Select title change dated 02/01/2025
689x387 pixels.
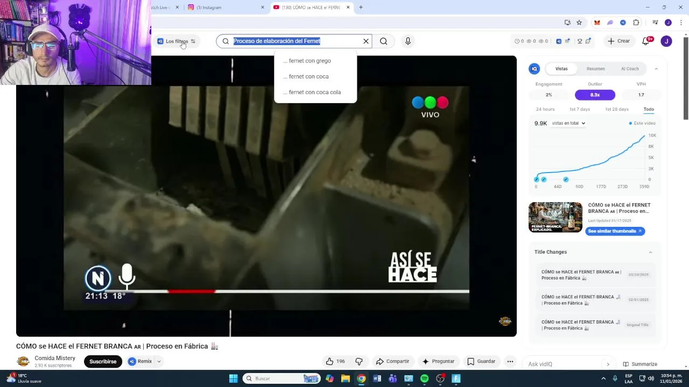(596, 300)
